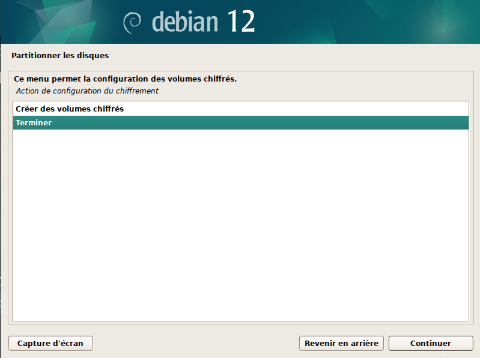Go back with "Revenir en arrière"

point(341,344)
